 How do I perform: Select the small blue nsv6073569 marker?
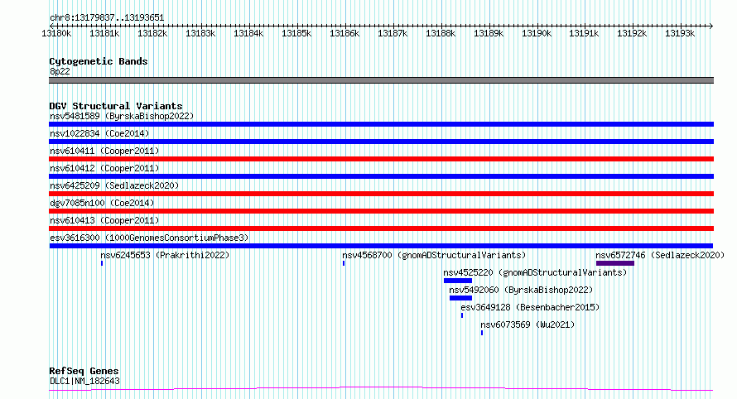[482, 333]
